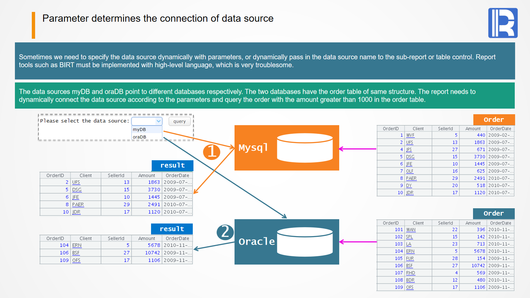Screen dimensions: 530x298
Task: Click the WVF client link in Mysql orders
Action: point(410,135)
